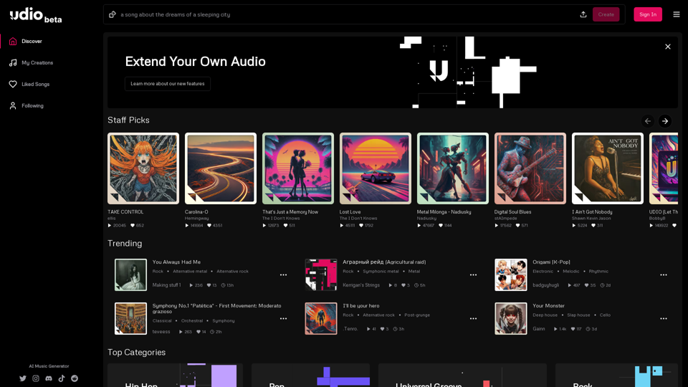Click the Symphonic metal tag
This screenshot has width=688, height=387.
[x=381, y=271]
